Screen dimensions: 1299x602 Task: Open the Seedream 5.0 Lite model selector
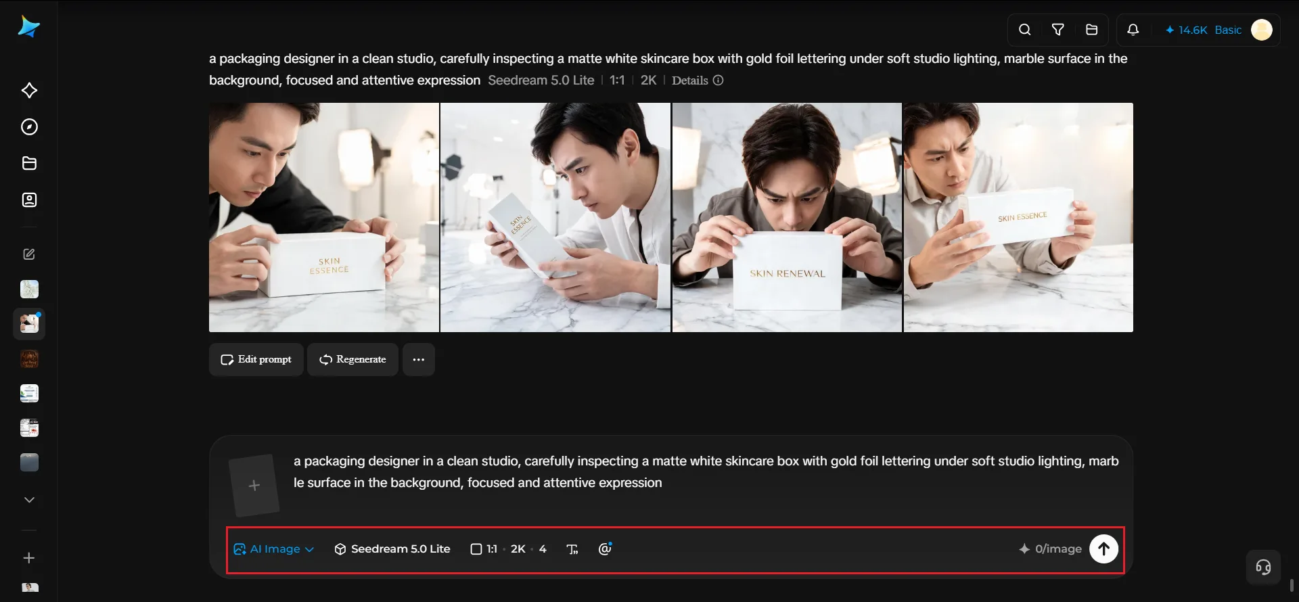point(392,549)
